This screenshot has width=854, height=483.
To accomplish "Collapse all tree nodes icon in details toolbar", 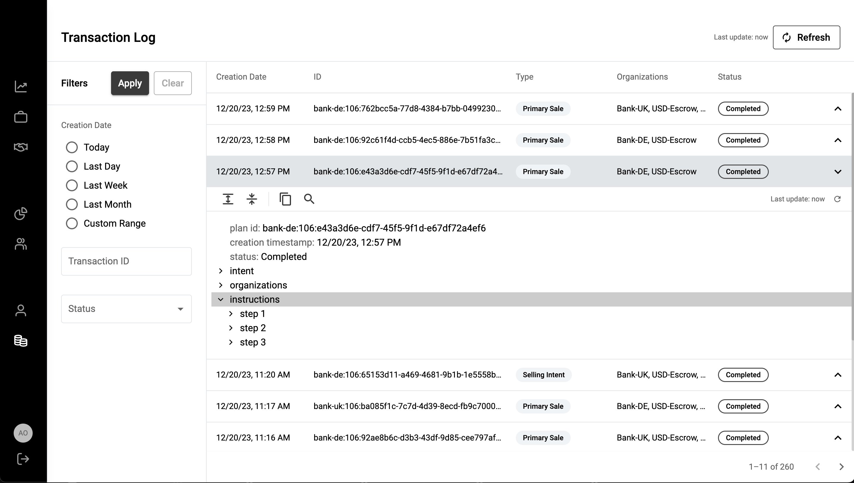I will click(252, 199).
